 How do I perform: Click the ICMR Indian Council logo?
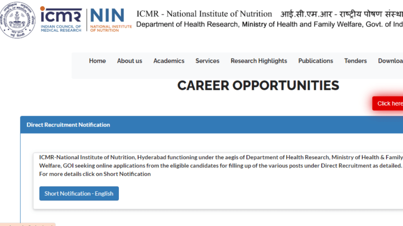61,19
